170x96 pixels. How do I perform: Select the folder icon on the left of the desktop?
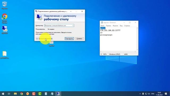coord(5,55)
